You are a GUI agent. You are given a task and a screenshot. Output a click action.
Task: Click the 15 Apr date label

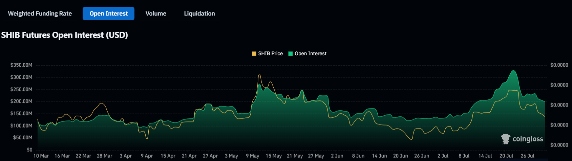(168, 156)
